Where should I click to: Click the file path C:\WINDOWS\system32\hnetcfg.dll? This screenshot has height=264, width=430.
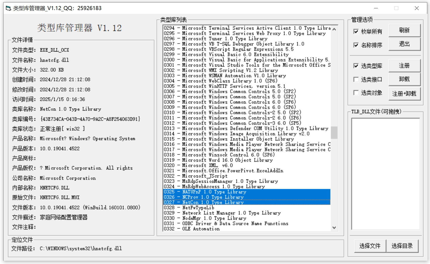coord(81,248)
